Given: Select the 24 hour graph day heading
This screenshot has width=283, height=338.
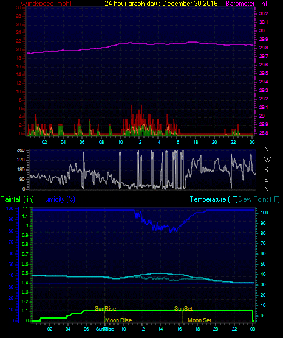Looking at the screenshot, I should 161,4.
